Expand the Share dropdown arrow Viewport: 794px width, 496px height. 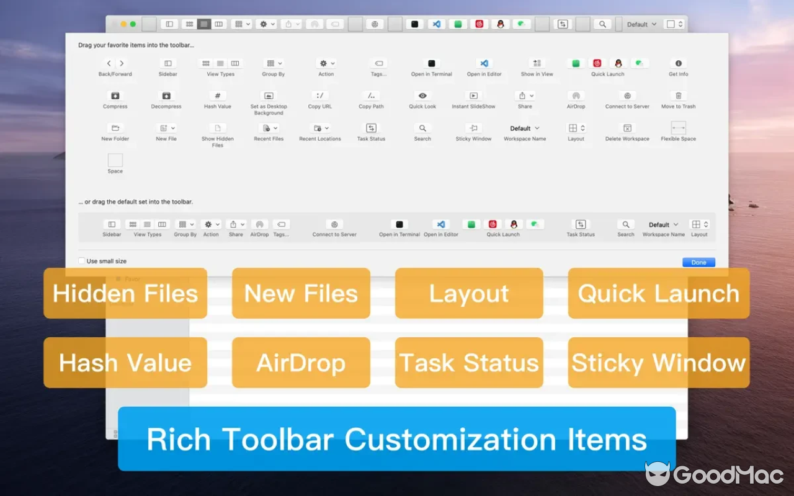point(530,95)
